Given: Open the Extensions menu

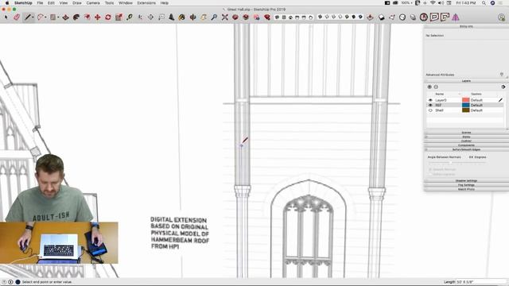Looking at the screenshot, I should click(146, 3).
